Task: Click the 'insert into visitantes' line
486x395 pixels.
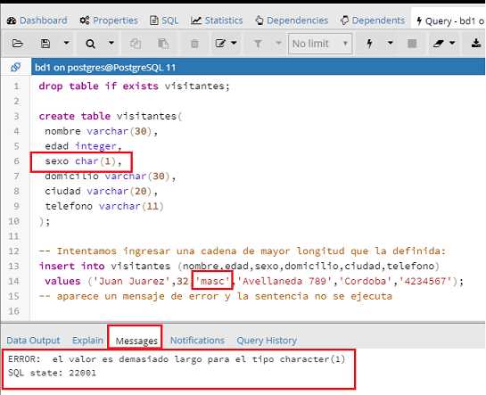Action: 239,266
